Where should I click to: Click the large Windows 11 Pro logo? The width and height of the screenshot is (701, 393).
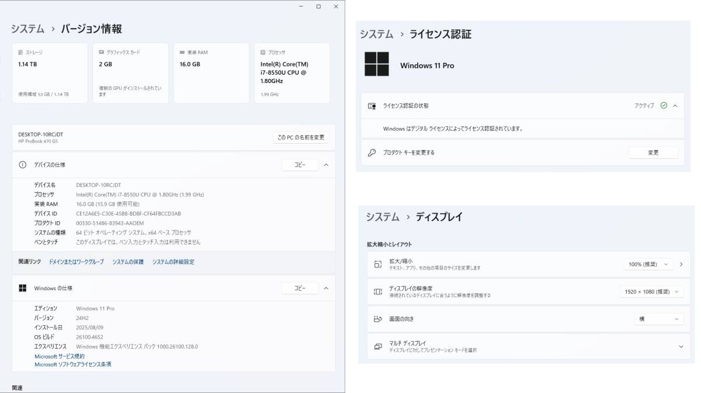[x=377, y=64]
